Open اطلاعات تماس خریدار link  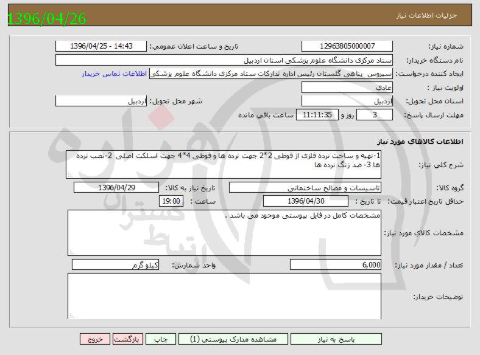114,74
